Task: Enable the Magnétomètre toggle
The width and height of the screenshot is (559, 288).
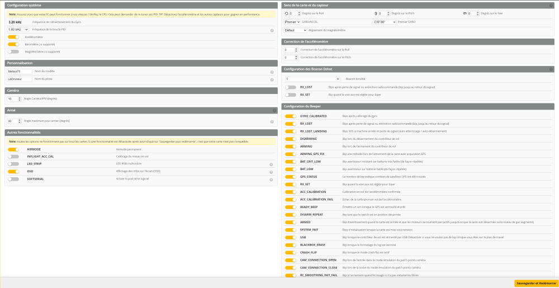Action: point(13,51)
